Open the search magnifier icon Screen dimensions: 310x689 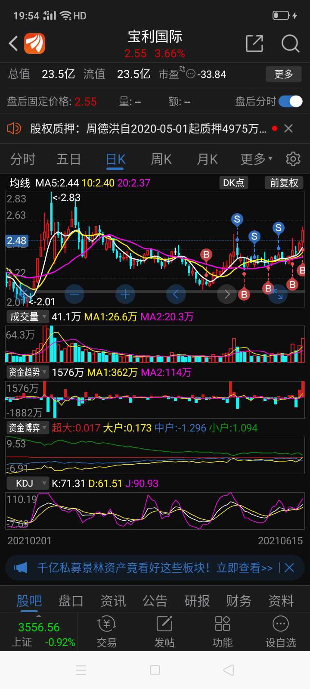[x=291, y=43]
